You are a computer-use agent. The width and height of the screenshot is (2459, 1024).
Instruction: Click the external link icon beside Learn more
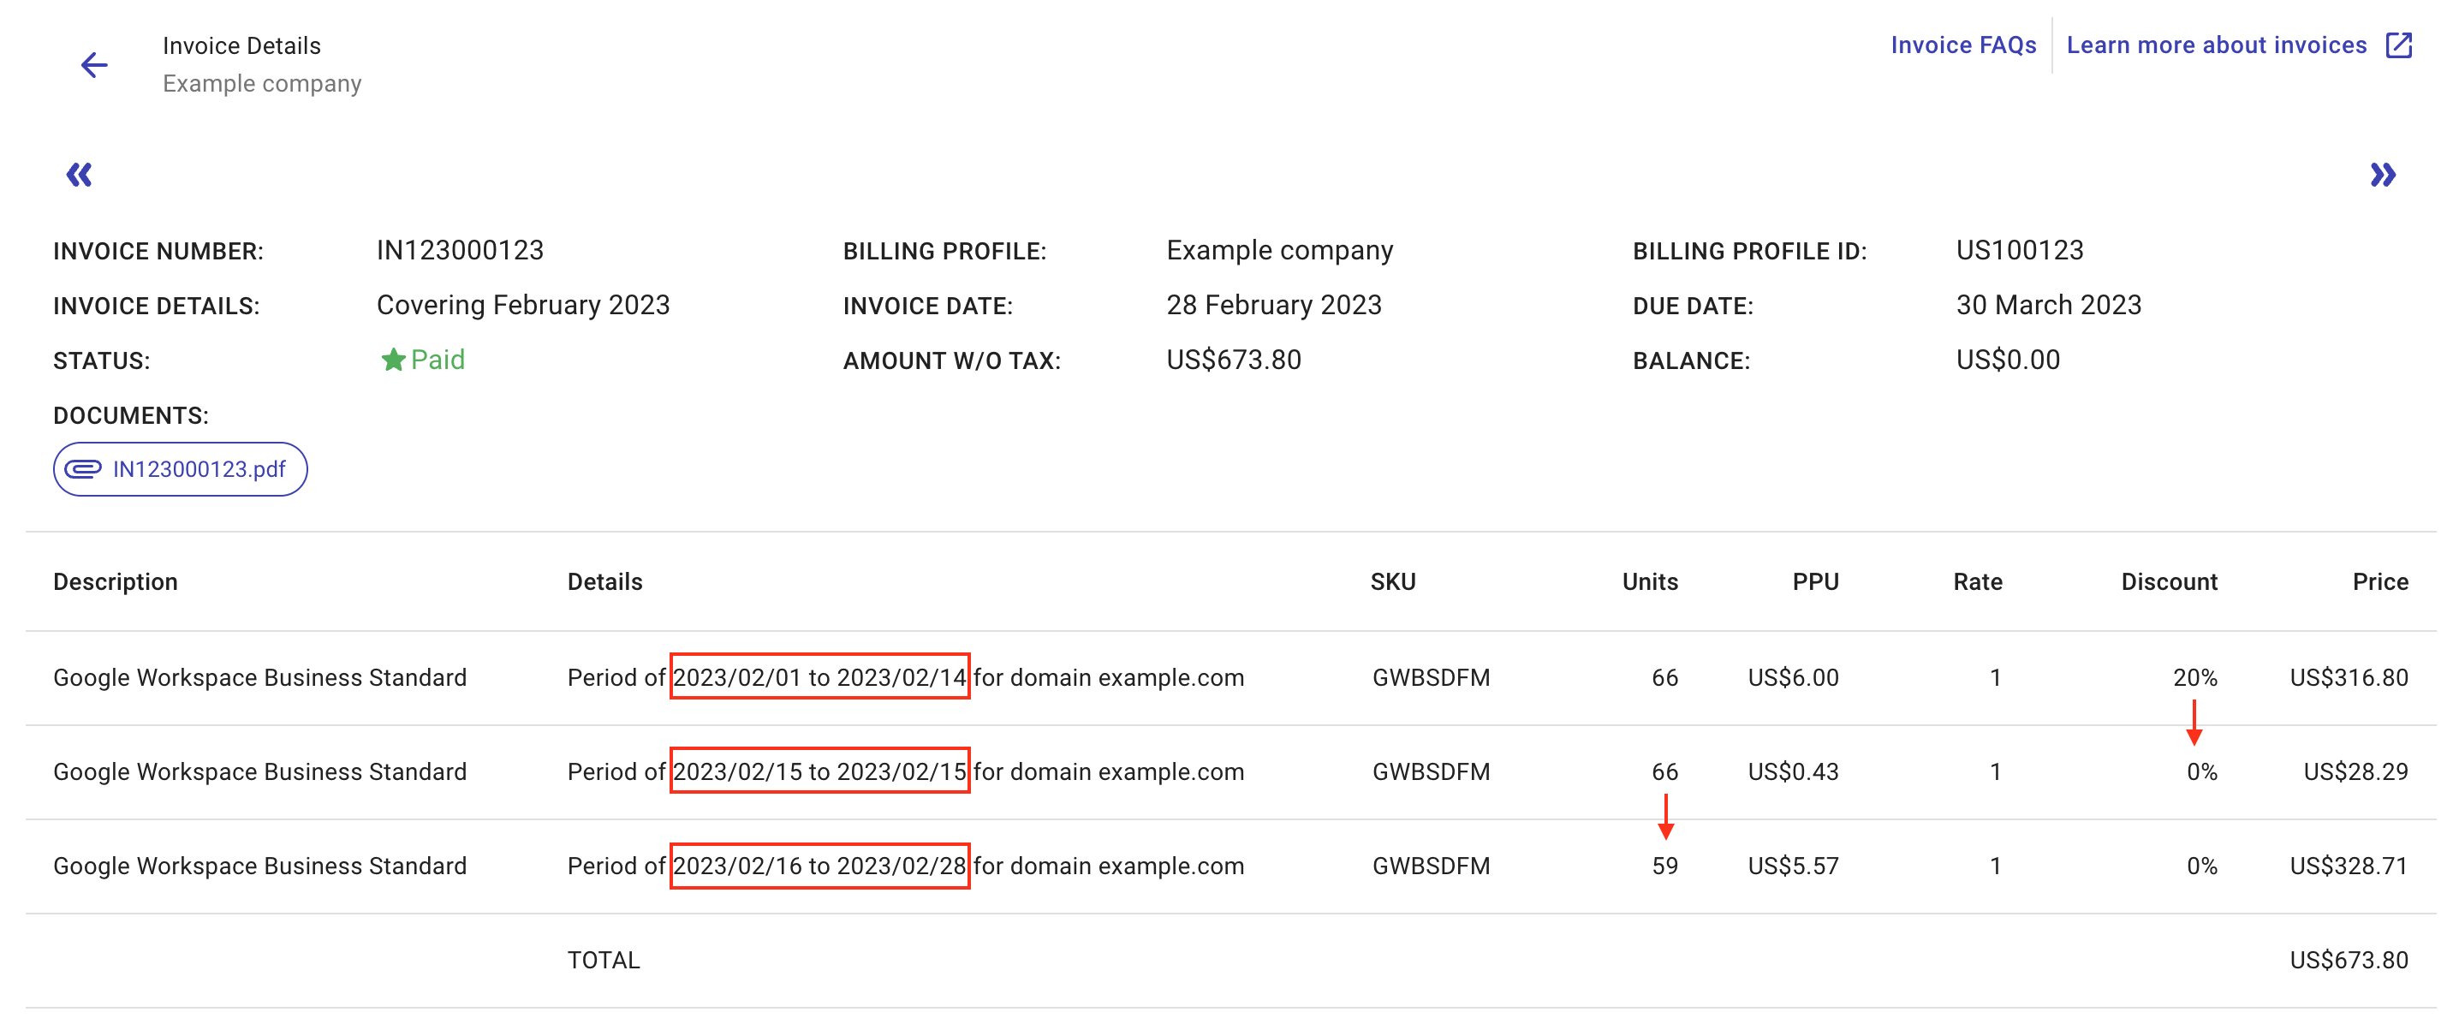point(2399,45)
